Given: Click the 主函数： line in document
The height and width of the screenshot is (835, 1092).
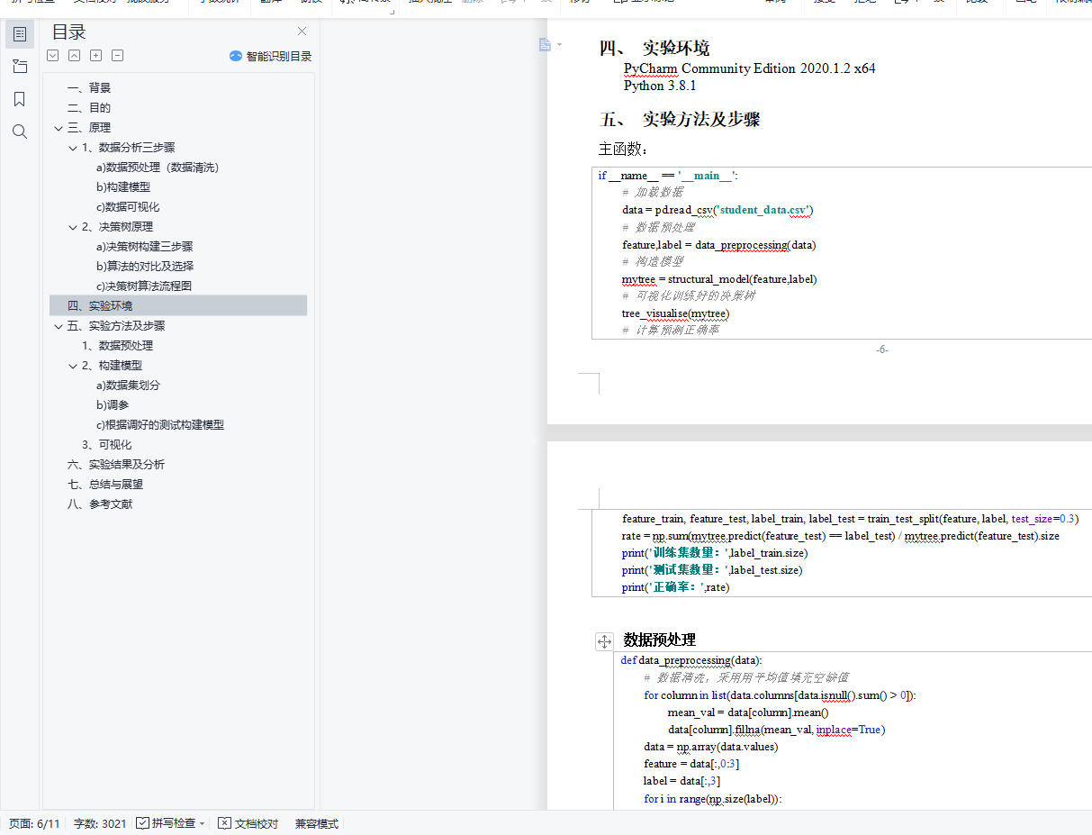Looking at the screenshot, I should (623, 149).
